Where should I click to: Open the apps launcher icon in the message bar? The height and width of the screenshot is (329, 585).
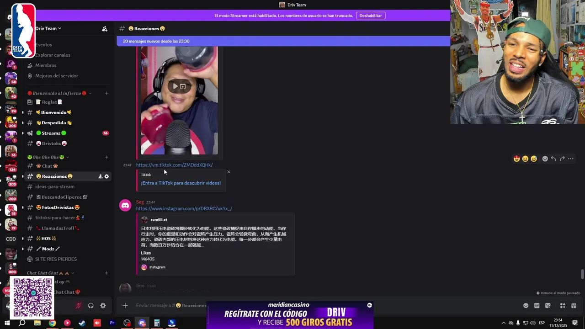pos(563,305)
